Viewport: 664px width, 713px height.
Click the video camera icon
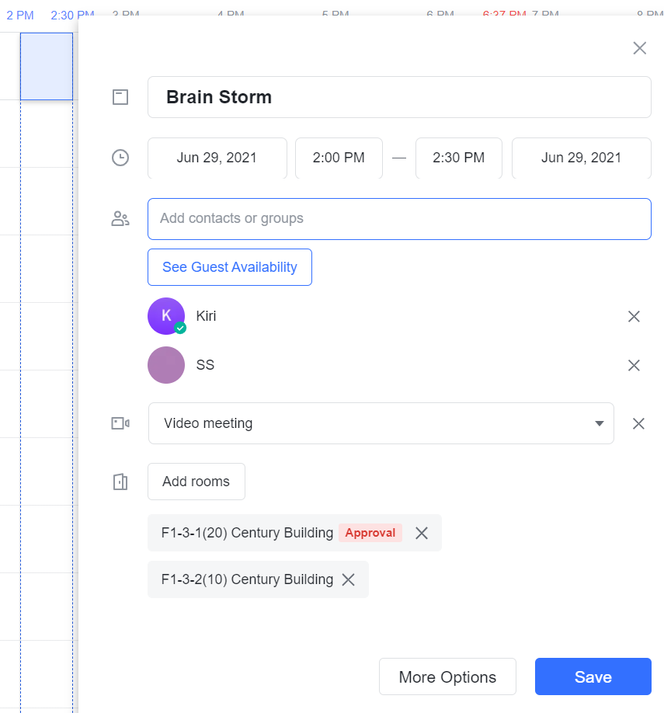(x=120, y=423)
